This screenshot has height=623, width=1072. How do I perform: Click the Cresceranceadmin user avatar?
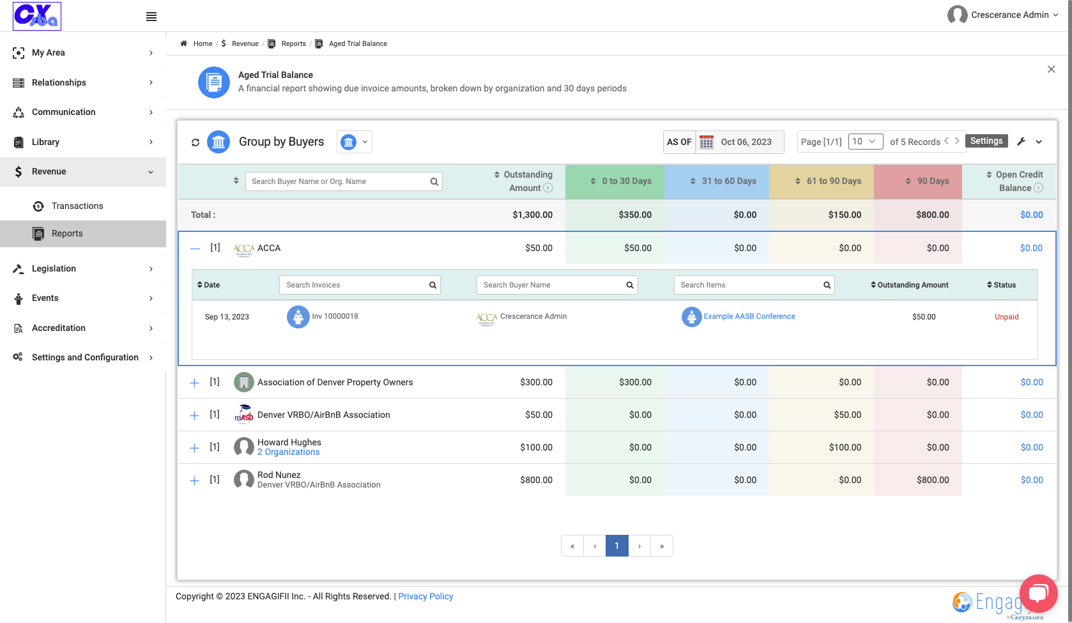pos(957,15)
